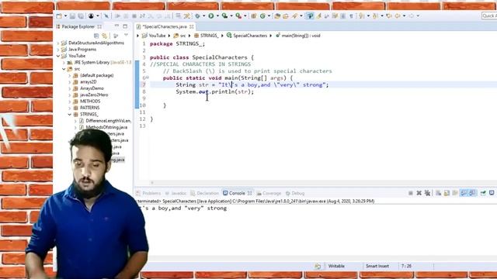The height and width of the screenshot is (279, 497).
Task: Click the Run External Tools icon
Action: [238, 15]
